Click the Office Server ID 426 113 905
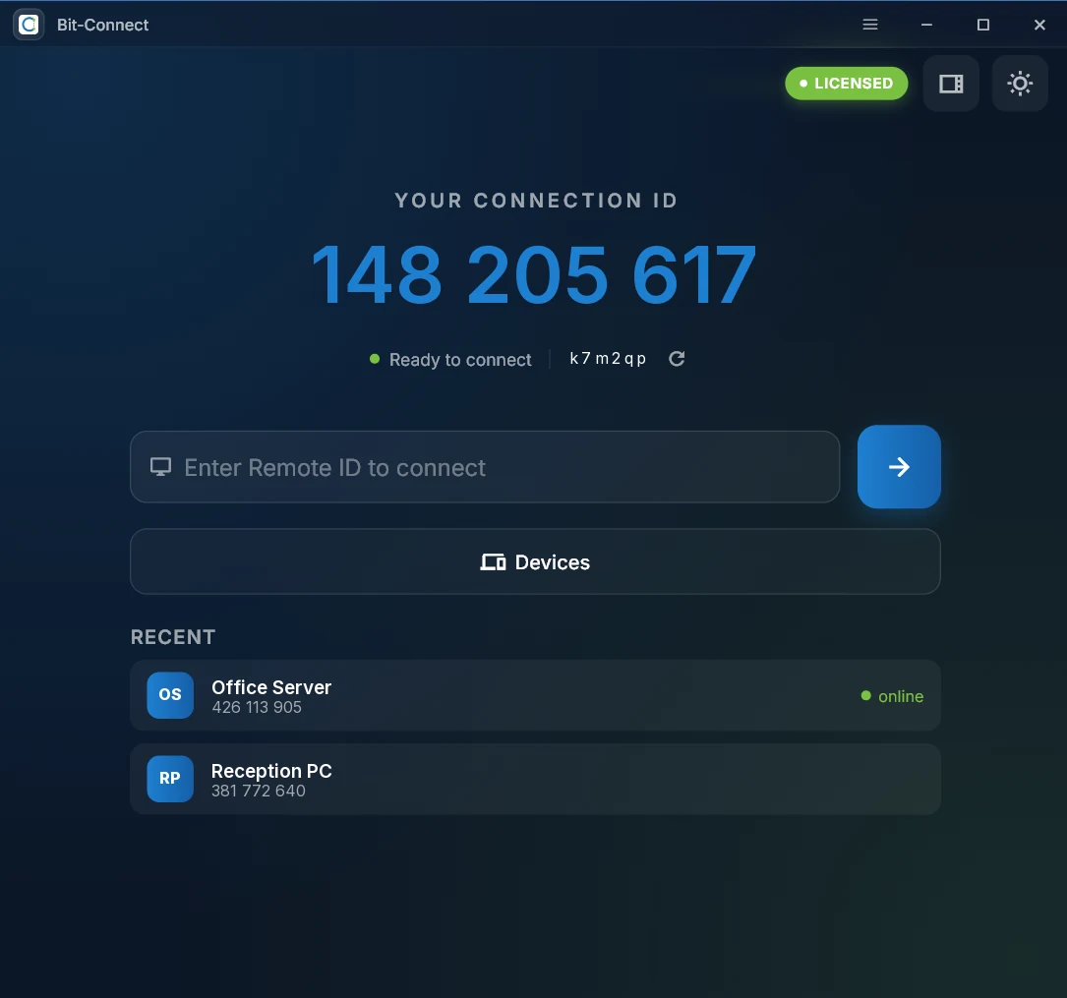The width and height of the screenshot is (1067, 998). (257, 708)
